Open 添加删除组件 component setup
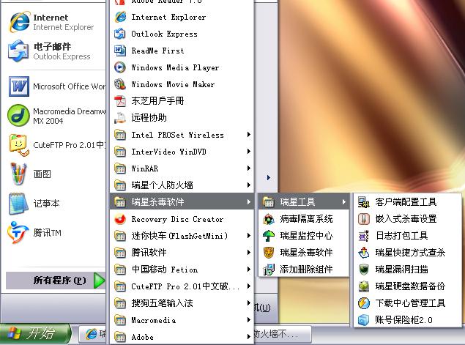The image size is (465, 345). (304, 270)
